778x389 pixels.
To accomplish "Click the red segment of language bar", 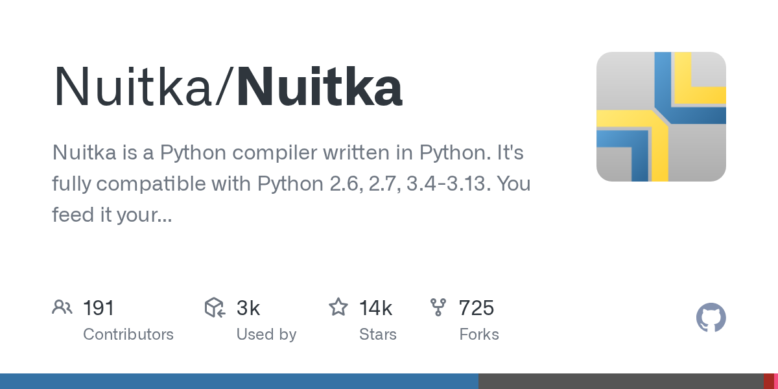I will pyautogui.click(x=768, y=381).
